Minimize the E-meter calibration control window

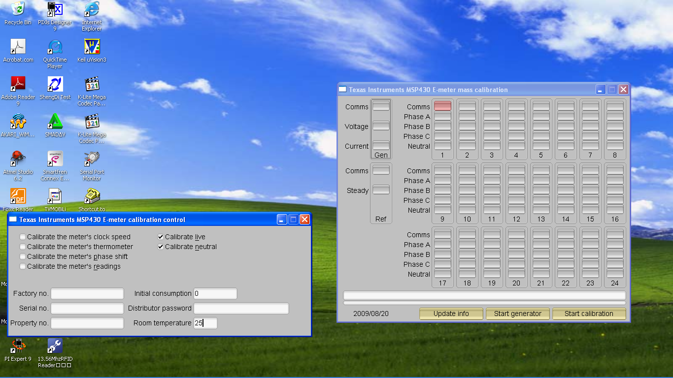pos(282,220)
